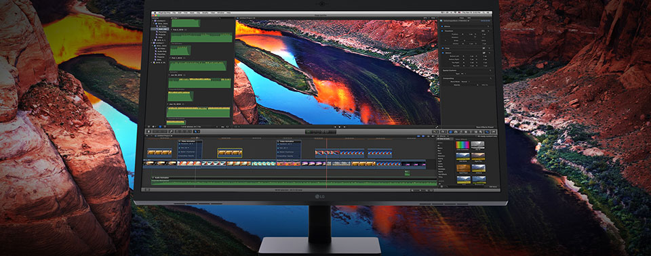Click the clip appearance icon under timeline
Screen dimensions: 651x256
432,190
